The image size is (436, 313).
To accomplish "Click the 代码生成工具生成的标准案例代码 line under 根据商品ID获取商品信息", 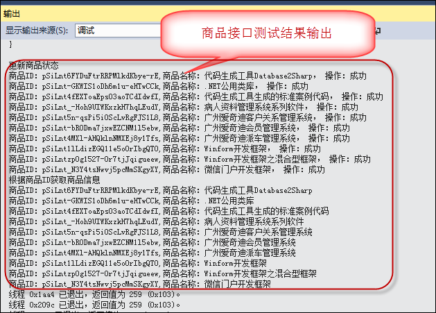I will 168,211.
